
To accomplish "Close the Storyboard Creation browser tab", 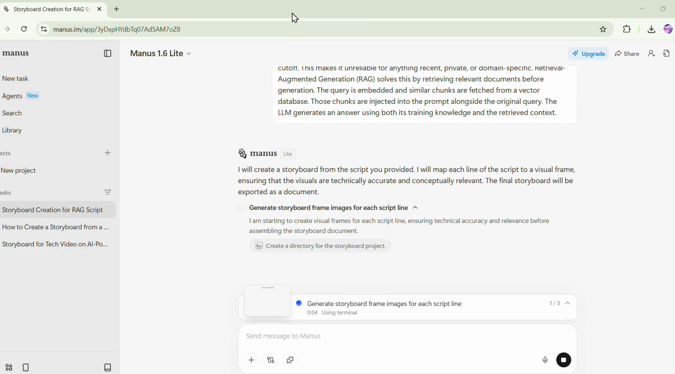I will tap(100, 9).
